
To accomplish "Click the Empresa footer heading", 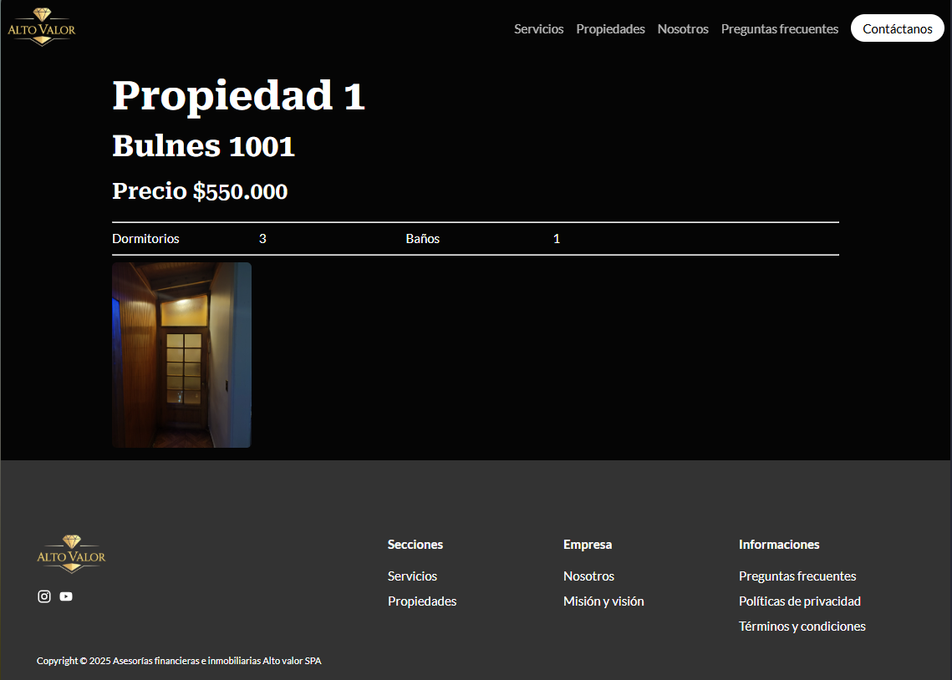I will point(587,544).
